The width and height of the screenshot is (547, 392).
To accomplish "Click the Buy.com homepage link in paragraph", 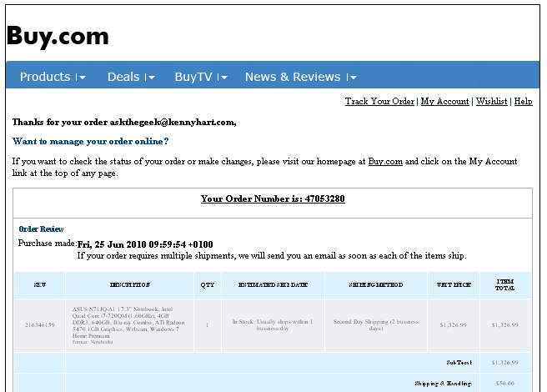I will [x=385, y=162].
